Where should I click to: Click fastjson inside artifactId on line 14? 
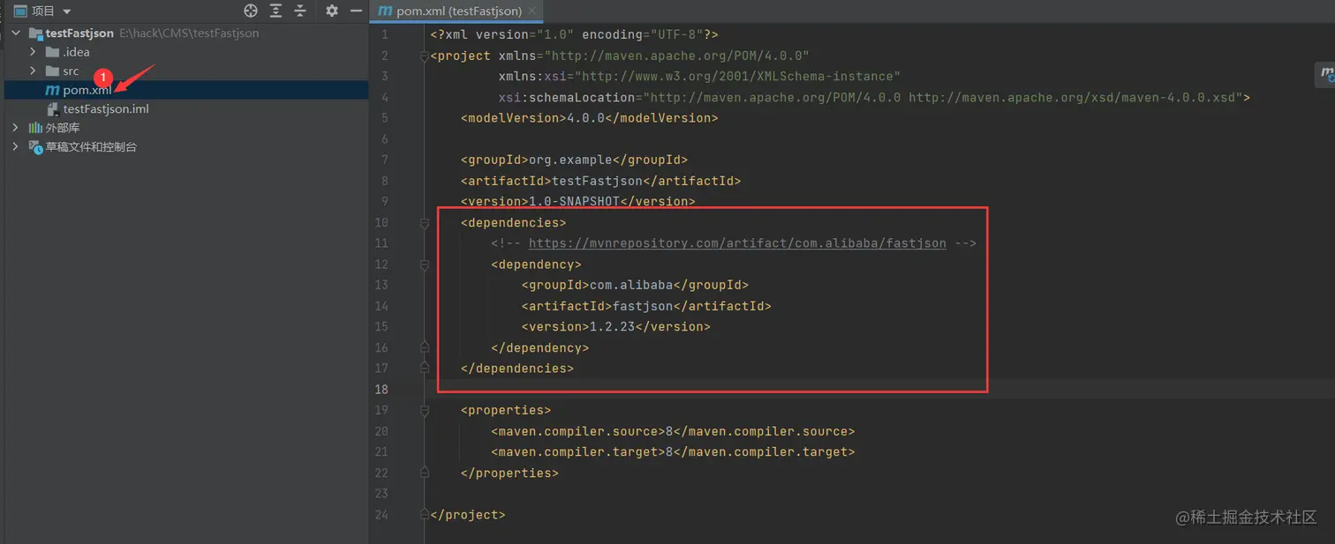click(642, 306)
